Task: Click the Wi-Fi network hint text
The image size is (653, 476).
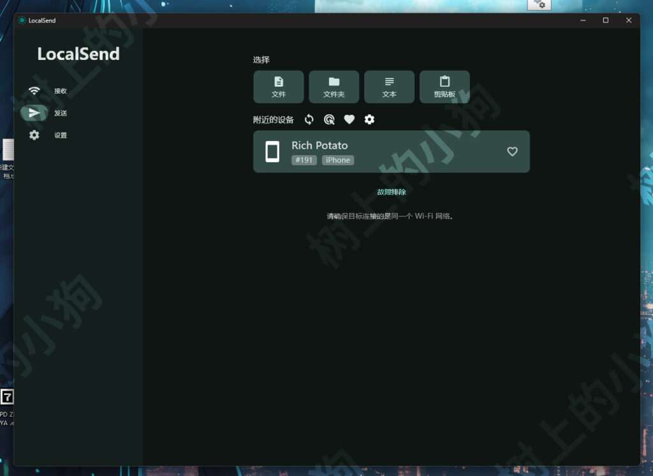Action: pyautogui.click(x=390, y=216)
